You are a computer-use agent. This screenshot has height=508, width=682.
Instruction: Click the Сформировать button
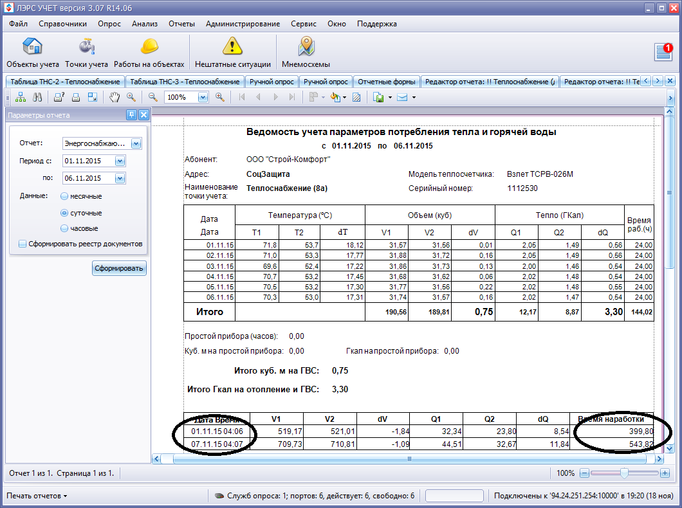coord(119,268)
